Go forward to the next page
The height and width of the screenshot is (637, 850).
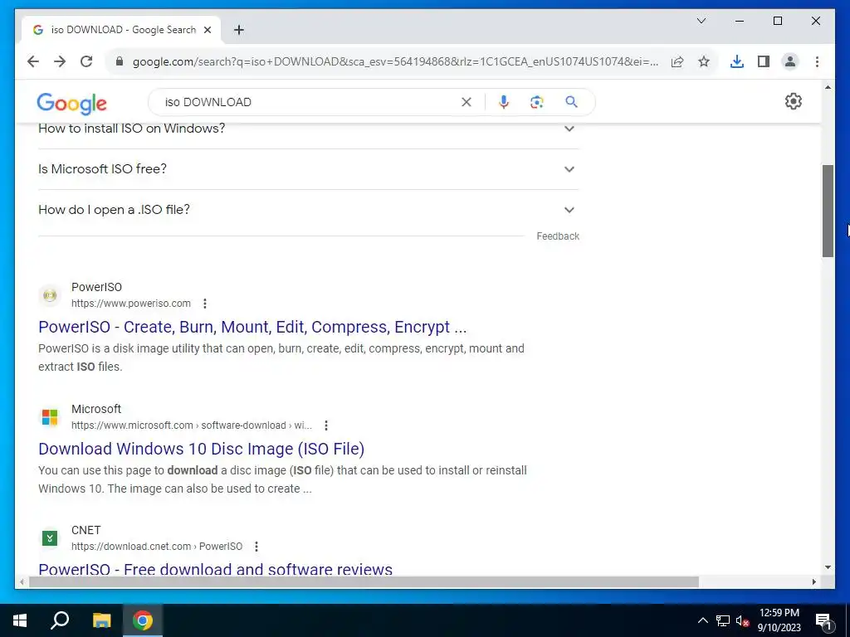tap(60, 61)
